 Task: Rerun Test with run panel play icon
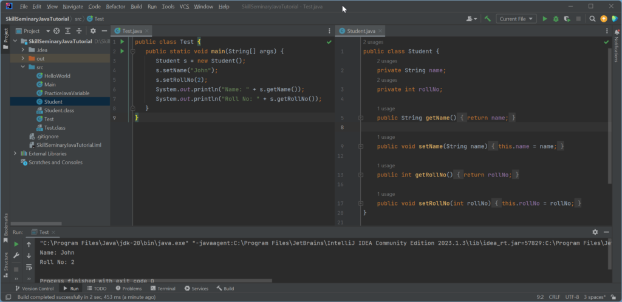click(x=16, y=244)
